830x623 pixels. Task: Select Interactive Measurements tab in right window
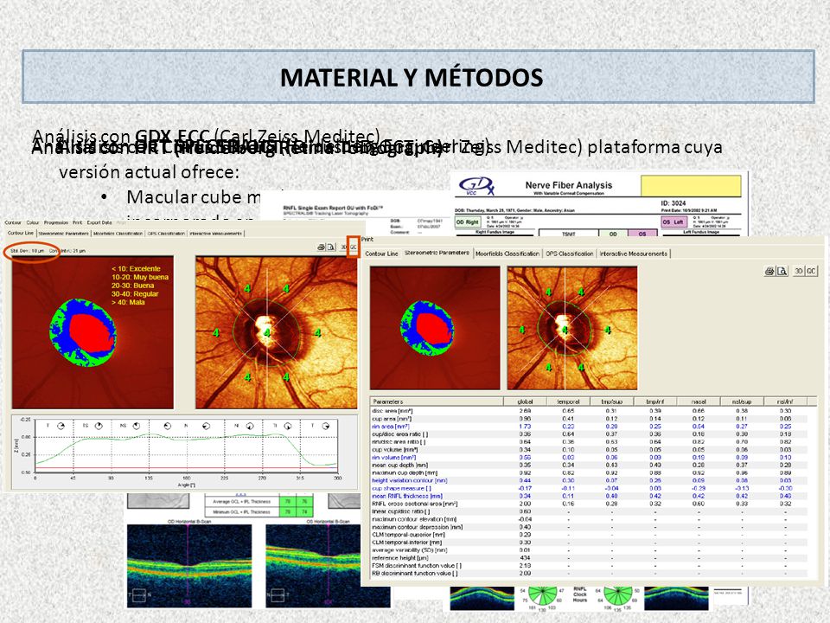point(633,254)
